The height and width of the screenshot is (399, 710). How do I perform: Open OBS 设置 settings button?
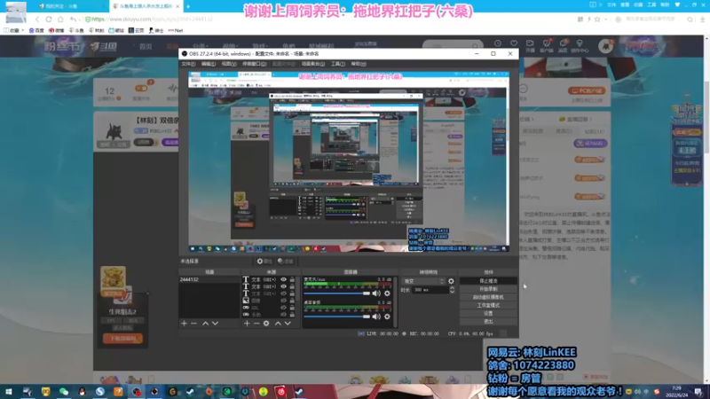(488, 314)
